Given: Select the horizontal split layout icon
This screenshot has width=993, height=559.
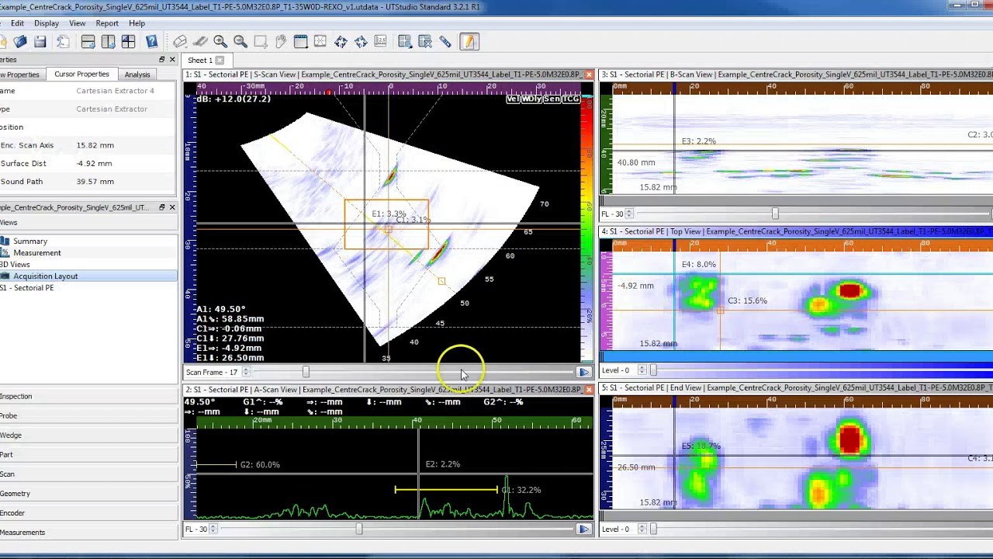Looking at the screenshot, I should click(x=88, y=42).
